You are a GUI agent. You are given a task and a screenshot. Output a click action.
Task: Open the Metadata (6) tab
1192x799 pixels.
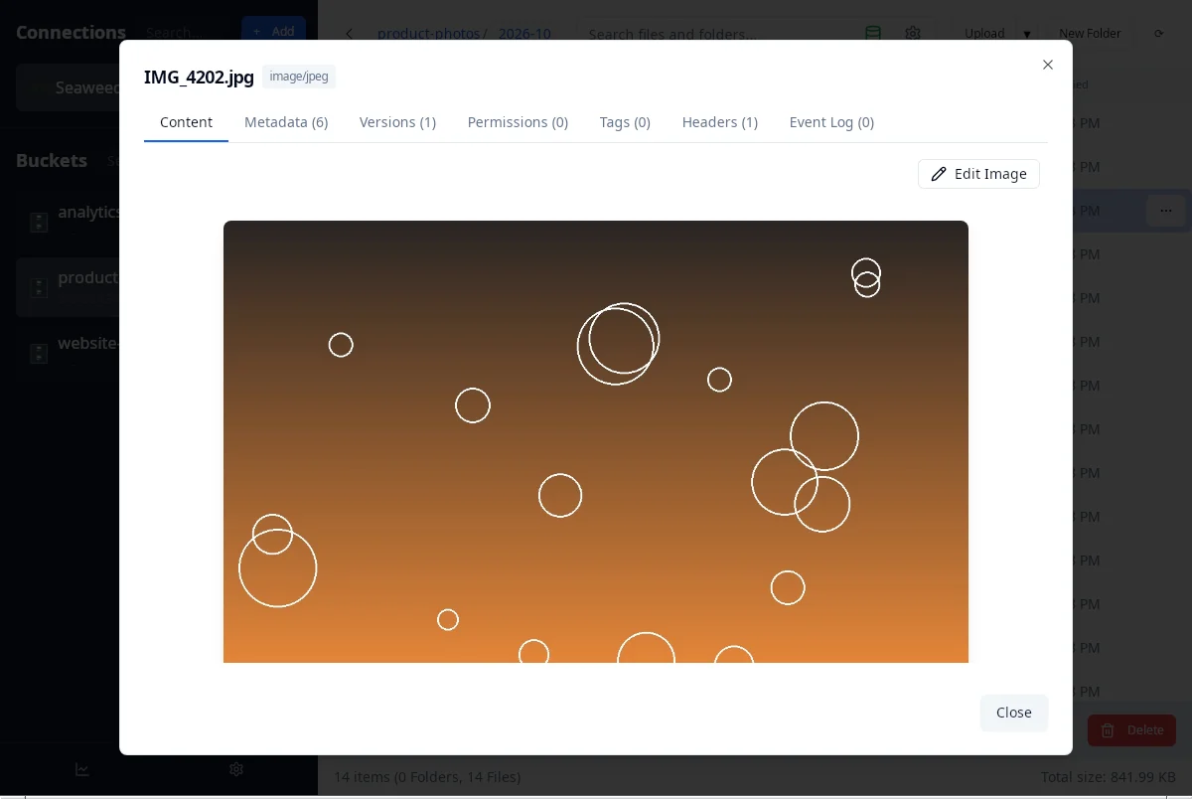pos(286,122)
